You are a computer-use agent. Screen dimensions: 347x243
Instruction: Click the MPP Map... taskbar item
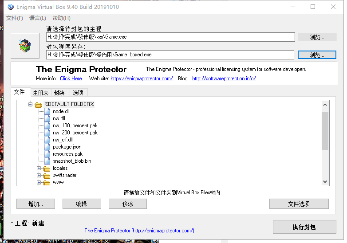tap(63, 241)
